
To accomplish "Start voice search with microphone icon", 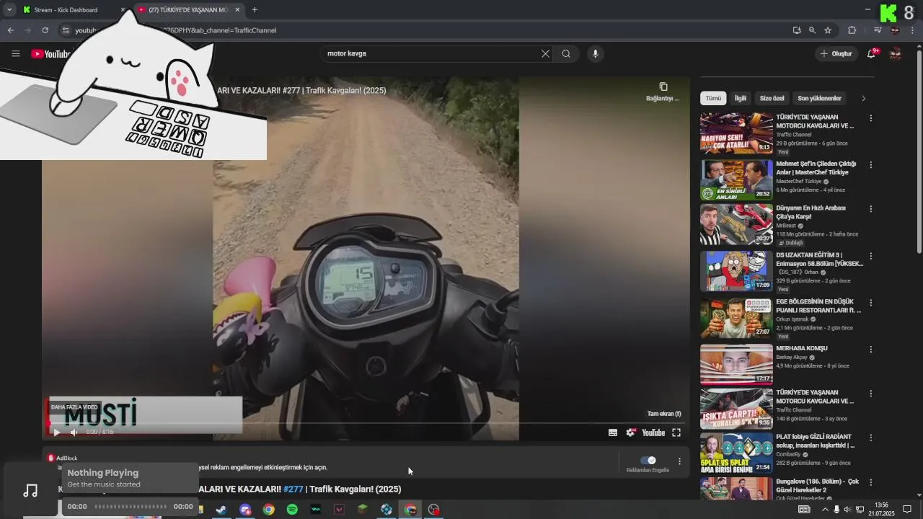I will 595,53.
